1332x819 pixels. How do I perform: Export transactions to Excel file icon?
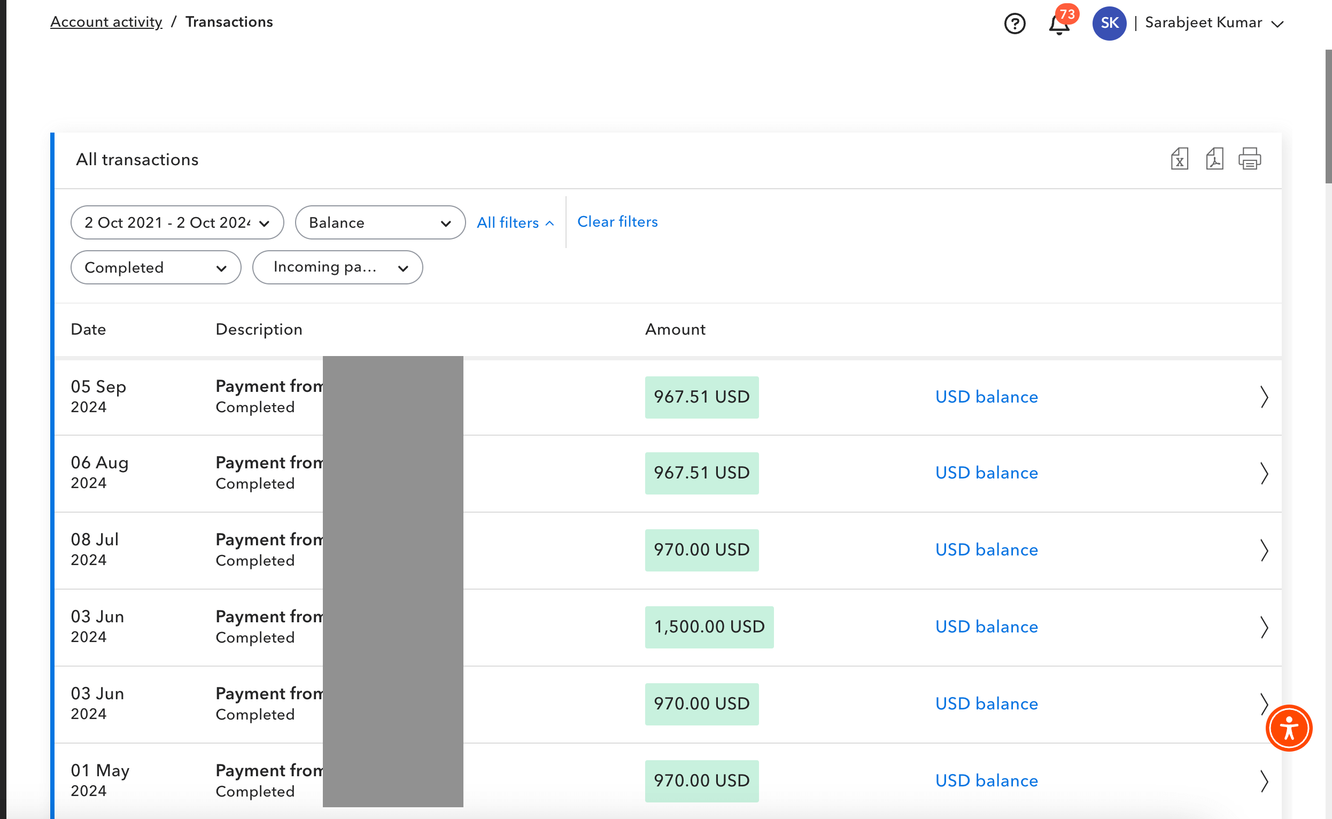(1179, 159)
